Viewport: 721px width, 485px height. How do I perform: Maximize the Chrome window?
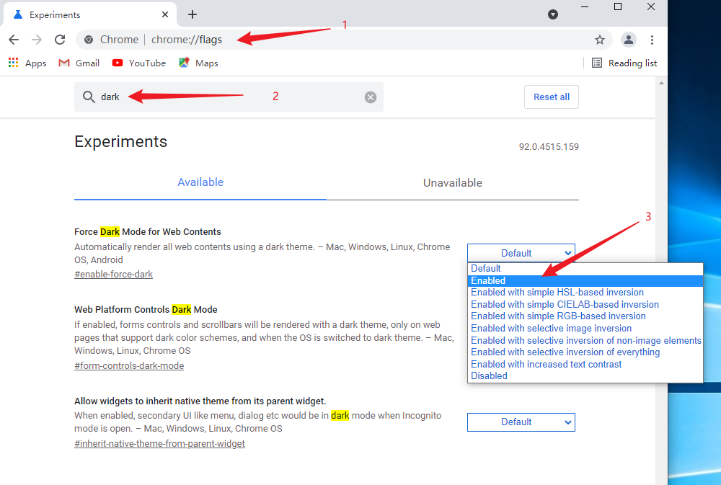click(x=618, y=7)
